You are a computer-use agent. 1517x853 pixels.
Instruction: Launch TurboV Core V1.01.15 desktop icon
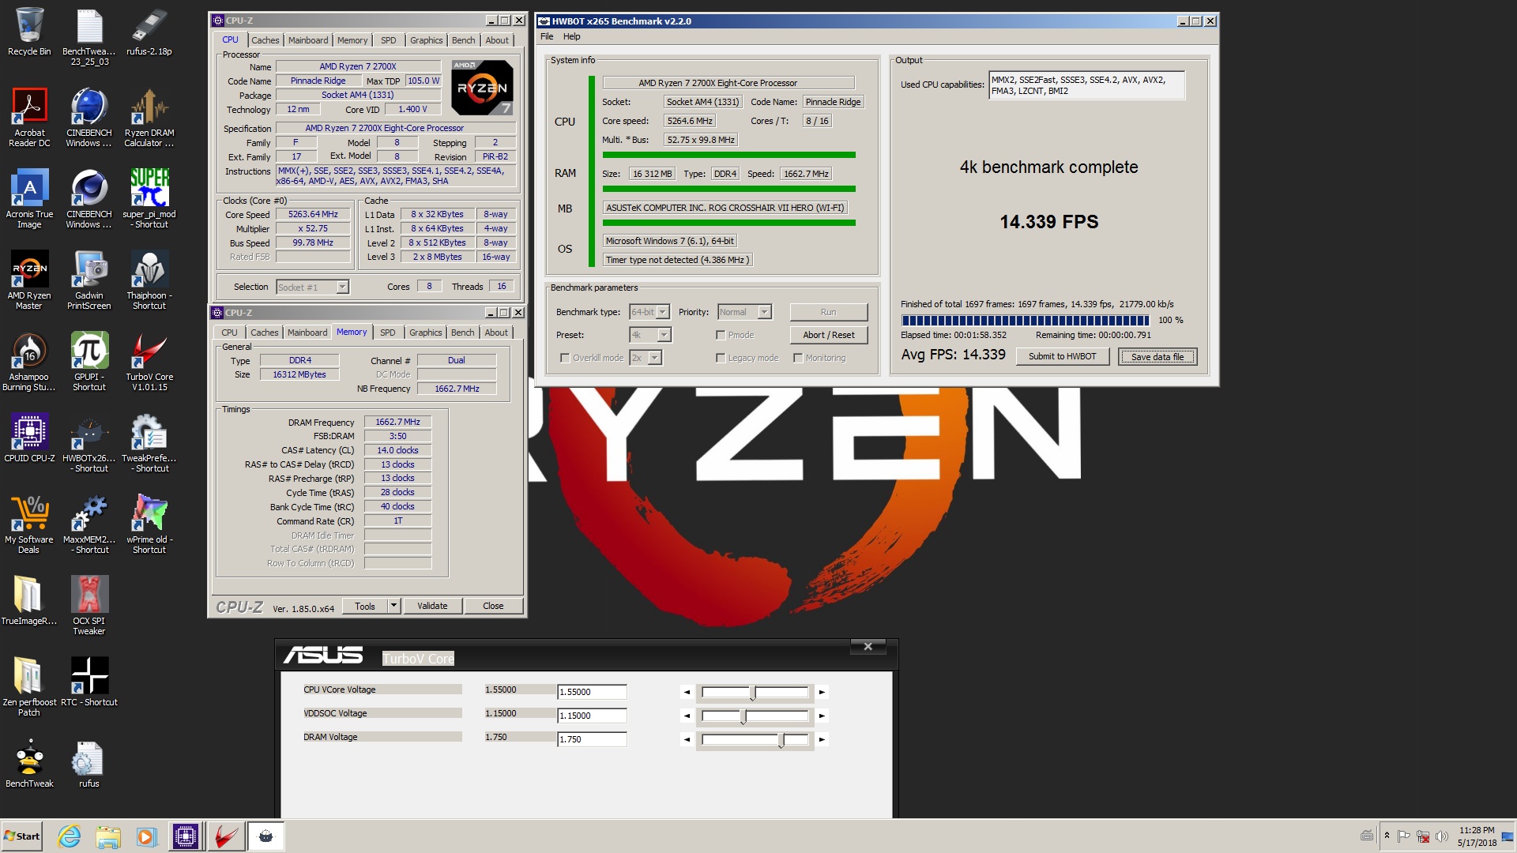(149, 362)
